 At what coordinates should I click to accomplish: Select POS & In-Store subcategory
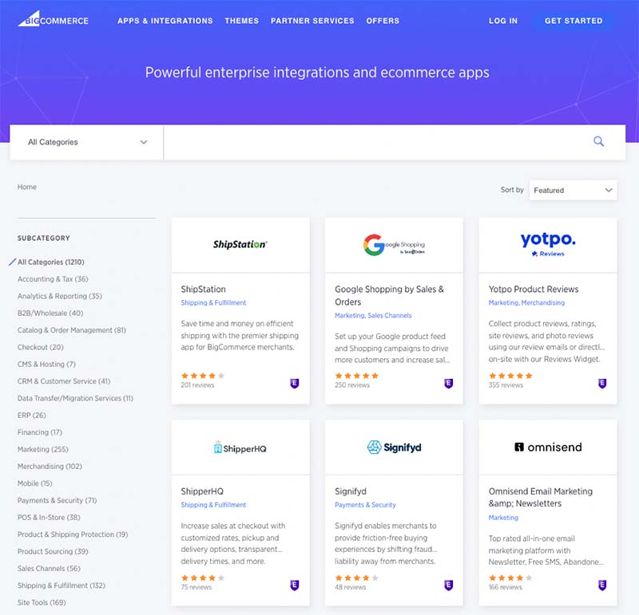pos(49,518)
